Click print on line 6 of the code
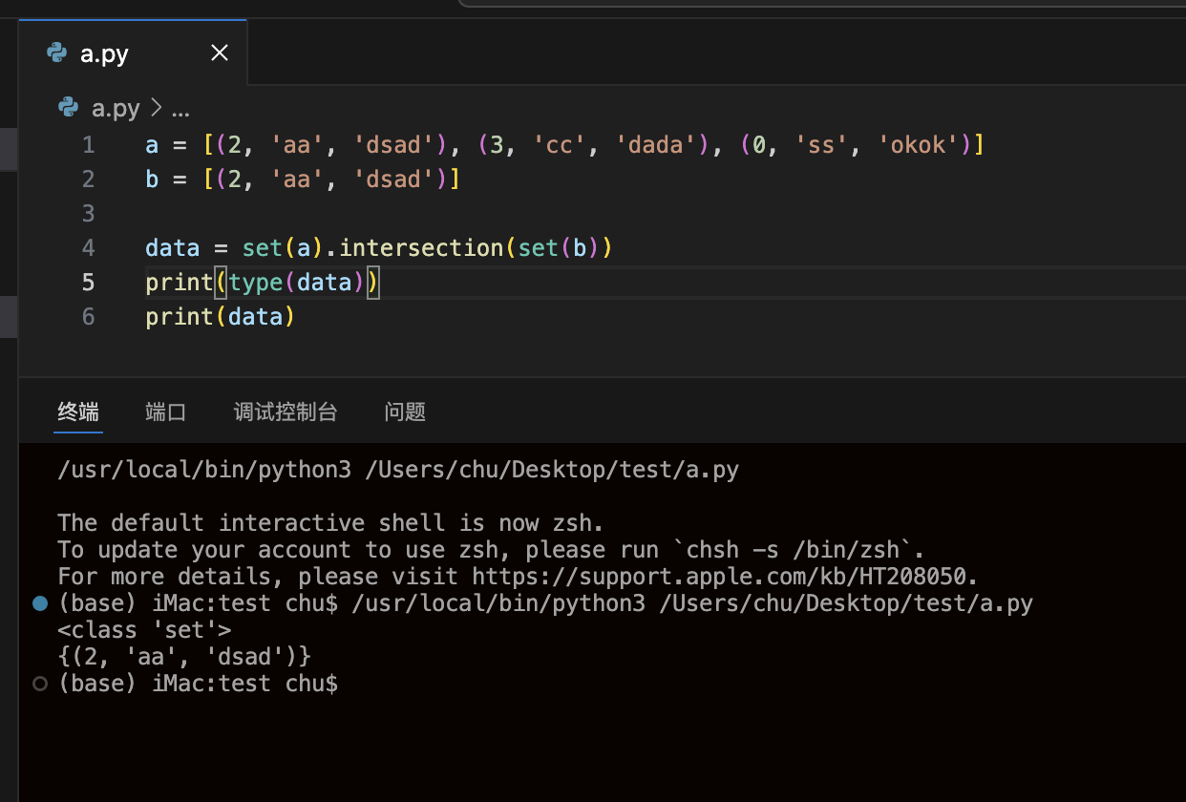Screen dimensions: 1186x802 (x=180, y=317)
